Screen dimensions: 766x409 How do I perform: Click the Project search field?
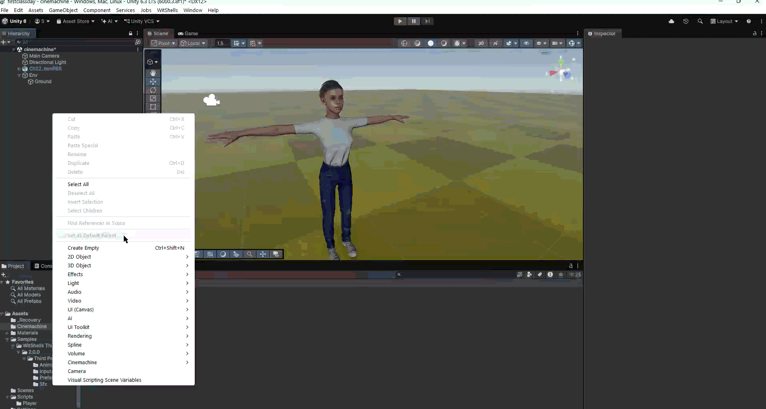(457, 275)
